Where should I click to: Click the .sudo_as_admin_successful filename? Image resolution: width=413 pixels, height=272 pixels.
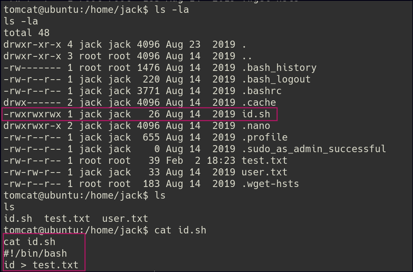tap(314, 149)
